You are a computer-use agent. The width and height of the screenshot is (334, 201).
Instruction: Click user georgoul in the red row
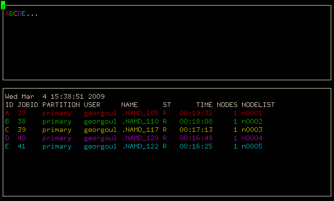pyautogui.click(x=101, y=113)
